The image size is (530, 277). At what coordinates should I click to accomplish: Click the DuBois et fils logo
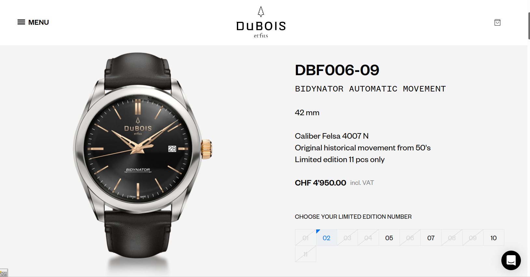(261, 22)
